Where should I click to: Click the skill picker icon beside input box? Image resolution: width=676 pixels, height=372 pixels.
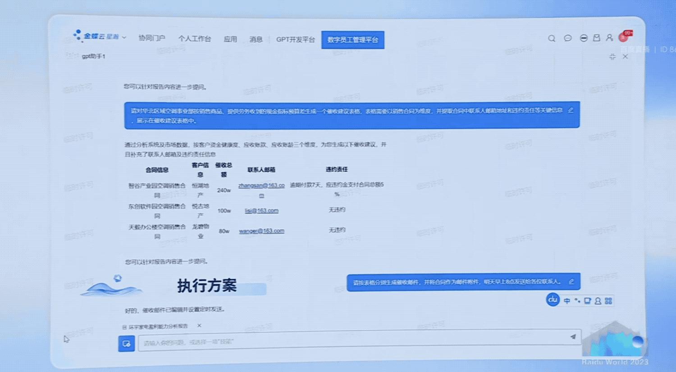pos(126,343)
